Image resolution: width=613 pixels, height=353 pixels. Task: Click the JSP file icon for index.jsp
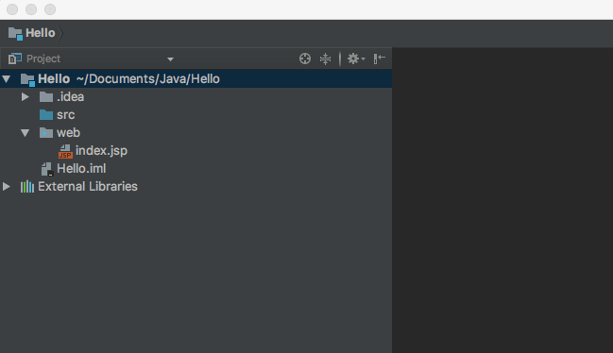point(65,151)
